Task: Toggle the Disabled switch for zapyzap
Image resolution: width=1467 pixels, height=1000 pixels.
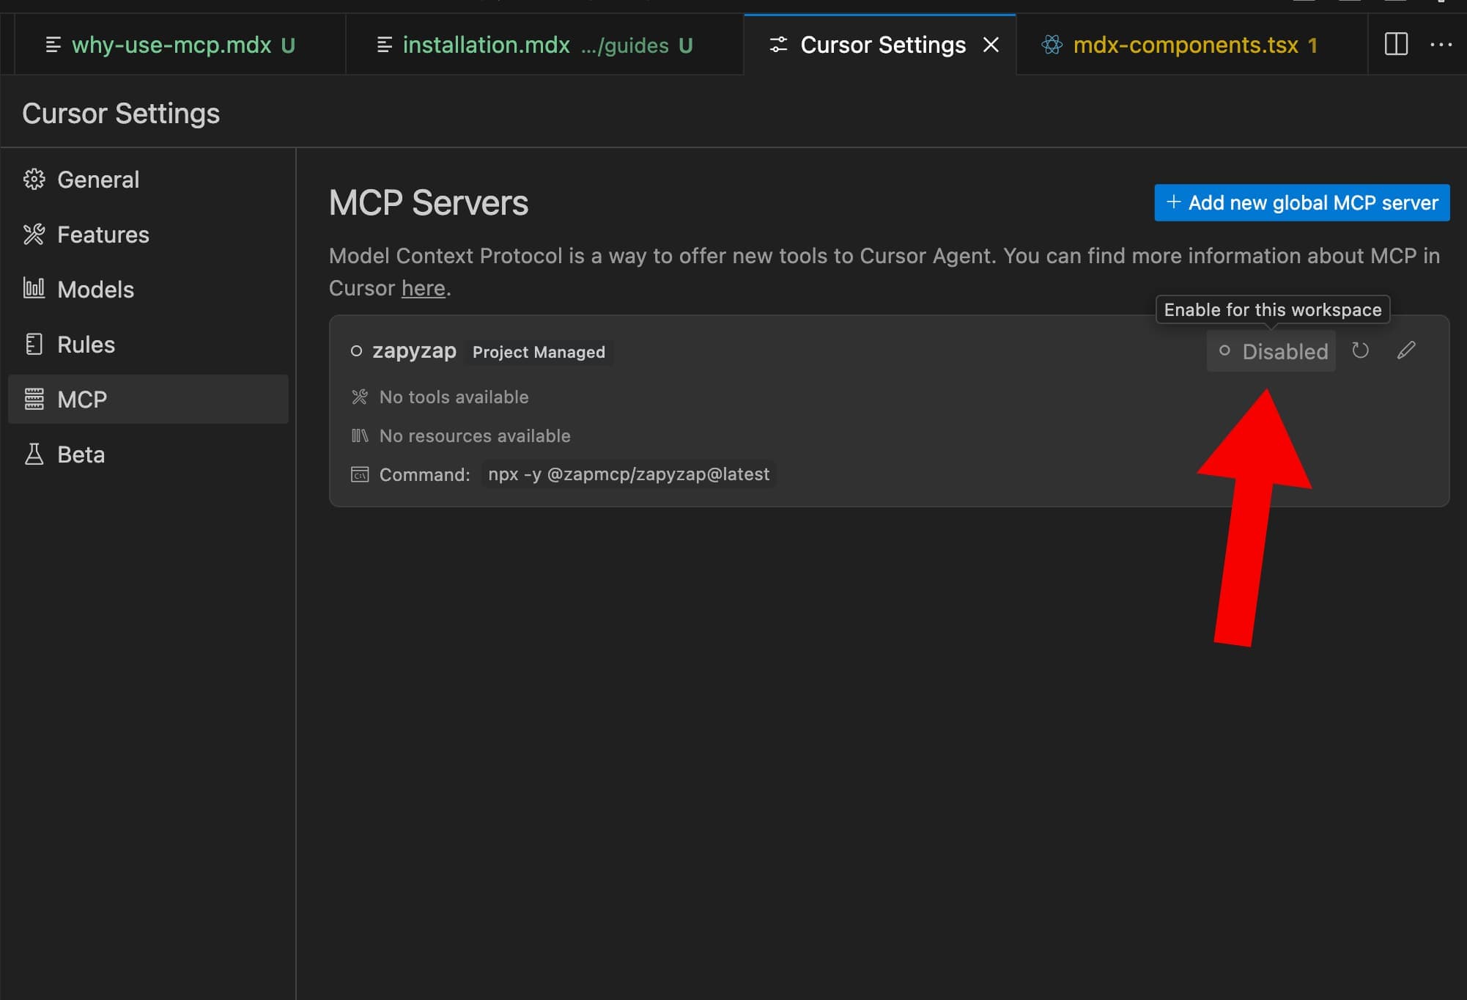Action: pos(1271,351)
